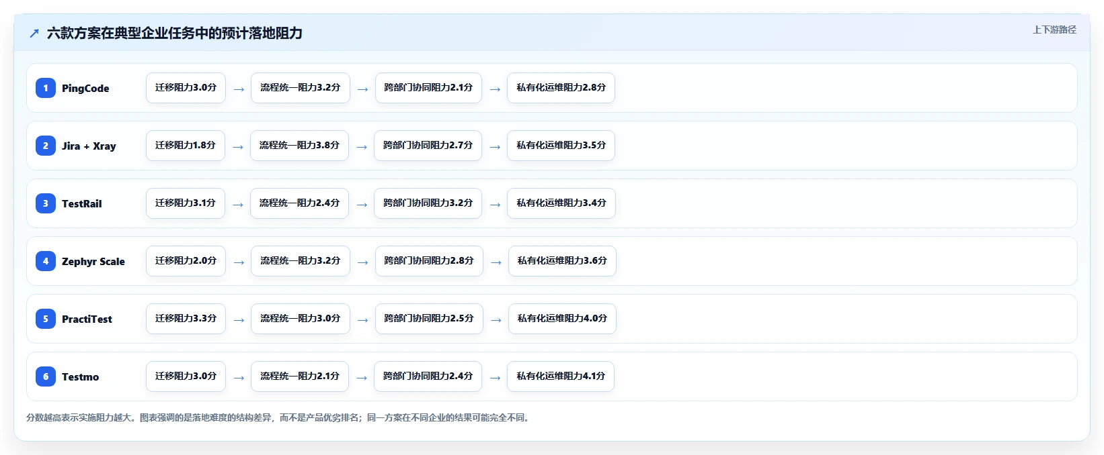Click the 上下游路径 label
The image size is (1104, 455).
(1054, 30)
